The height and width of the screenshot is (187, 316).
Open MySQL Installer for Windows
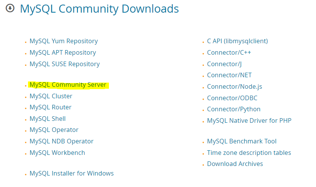tap(72, 173)
